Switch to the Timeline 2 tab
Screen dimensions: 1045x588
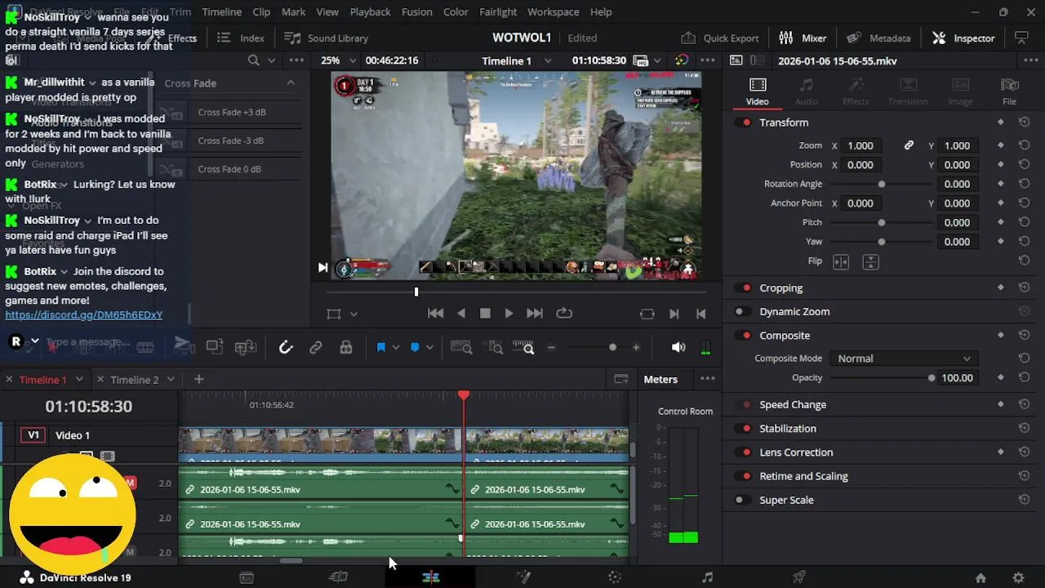click(x=135, y=380)
